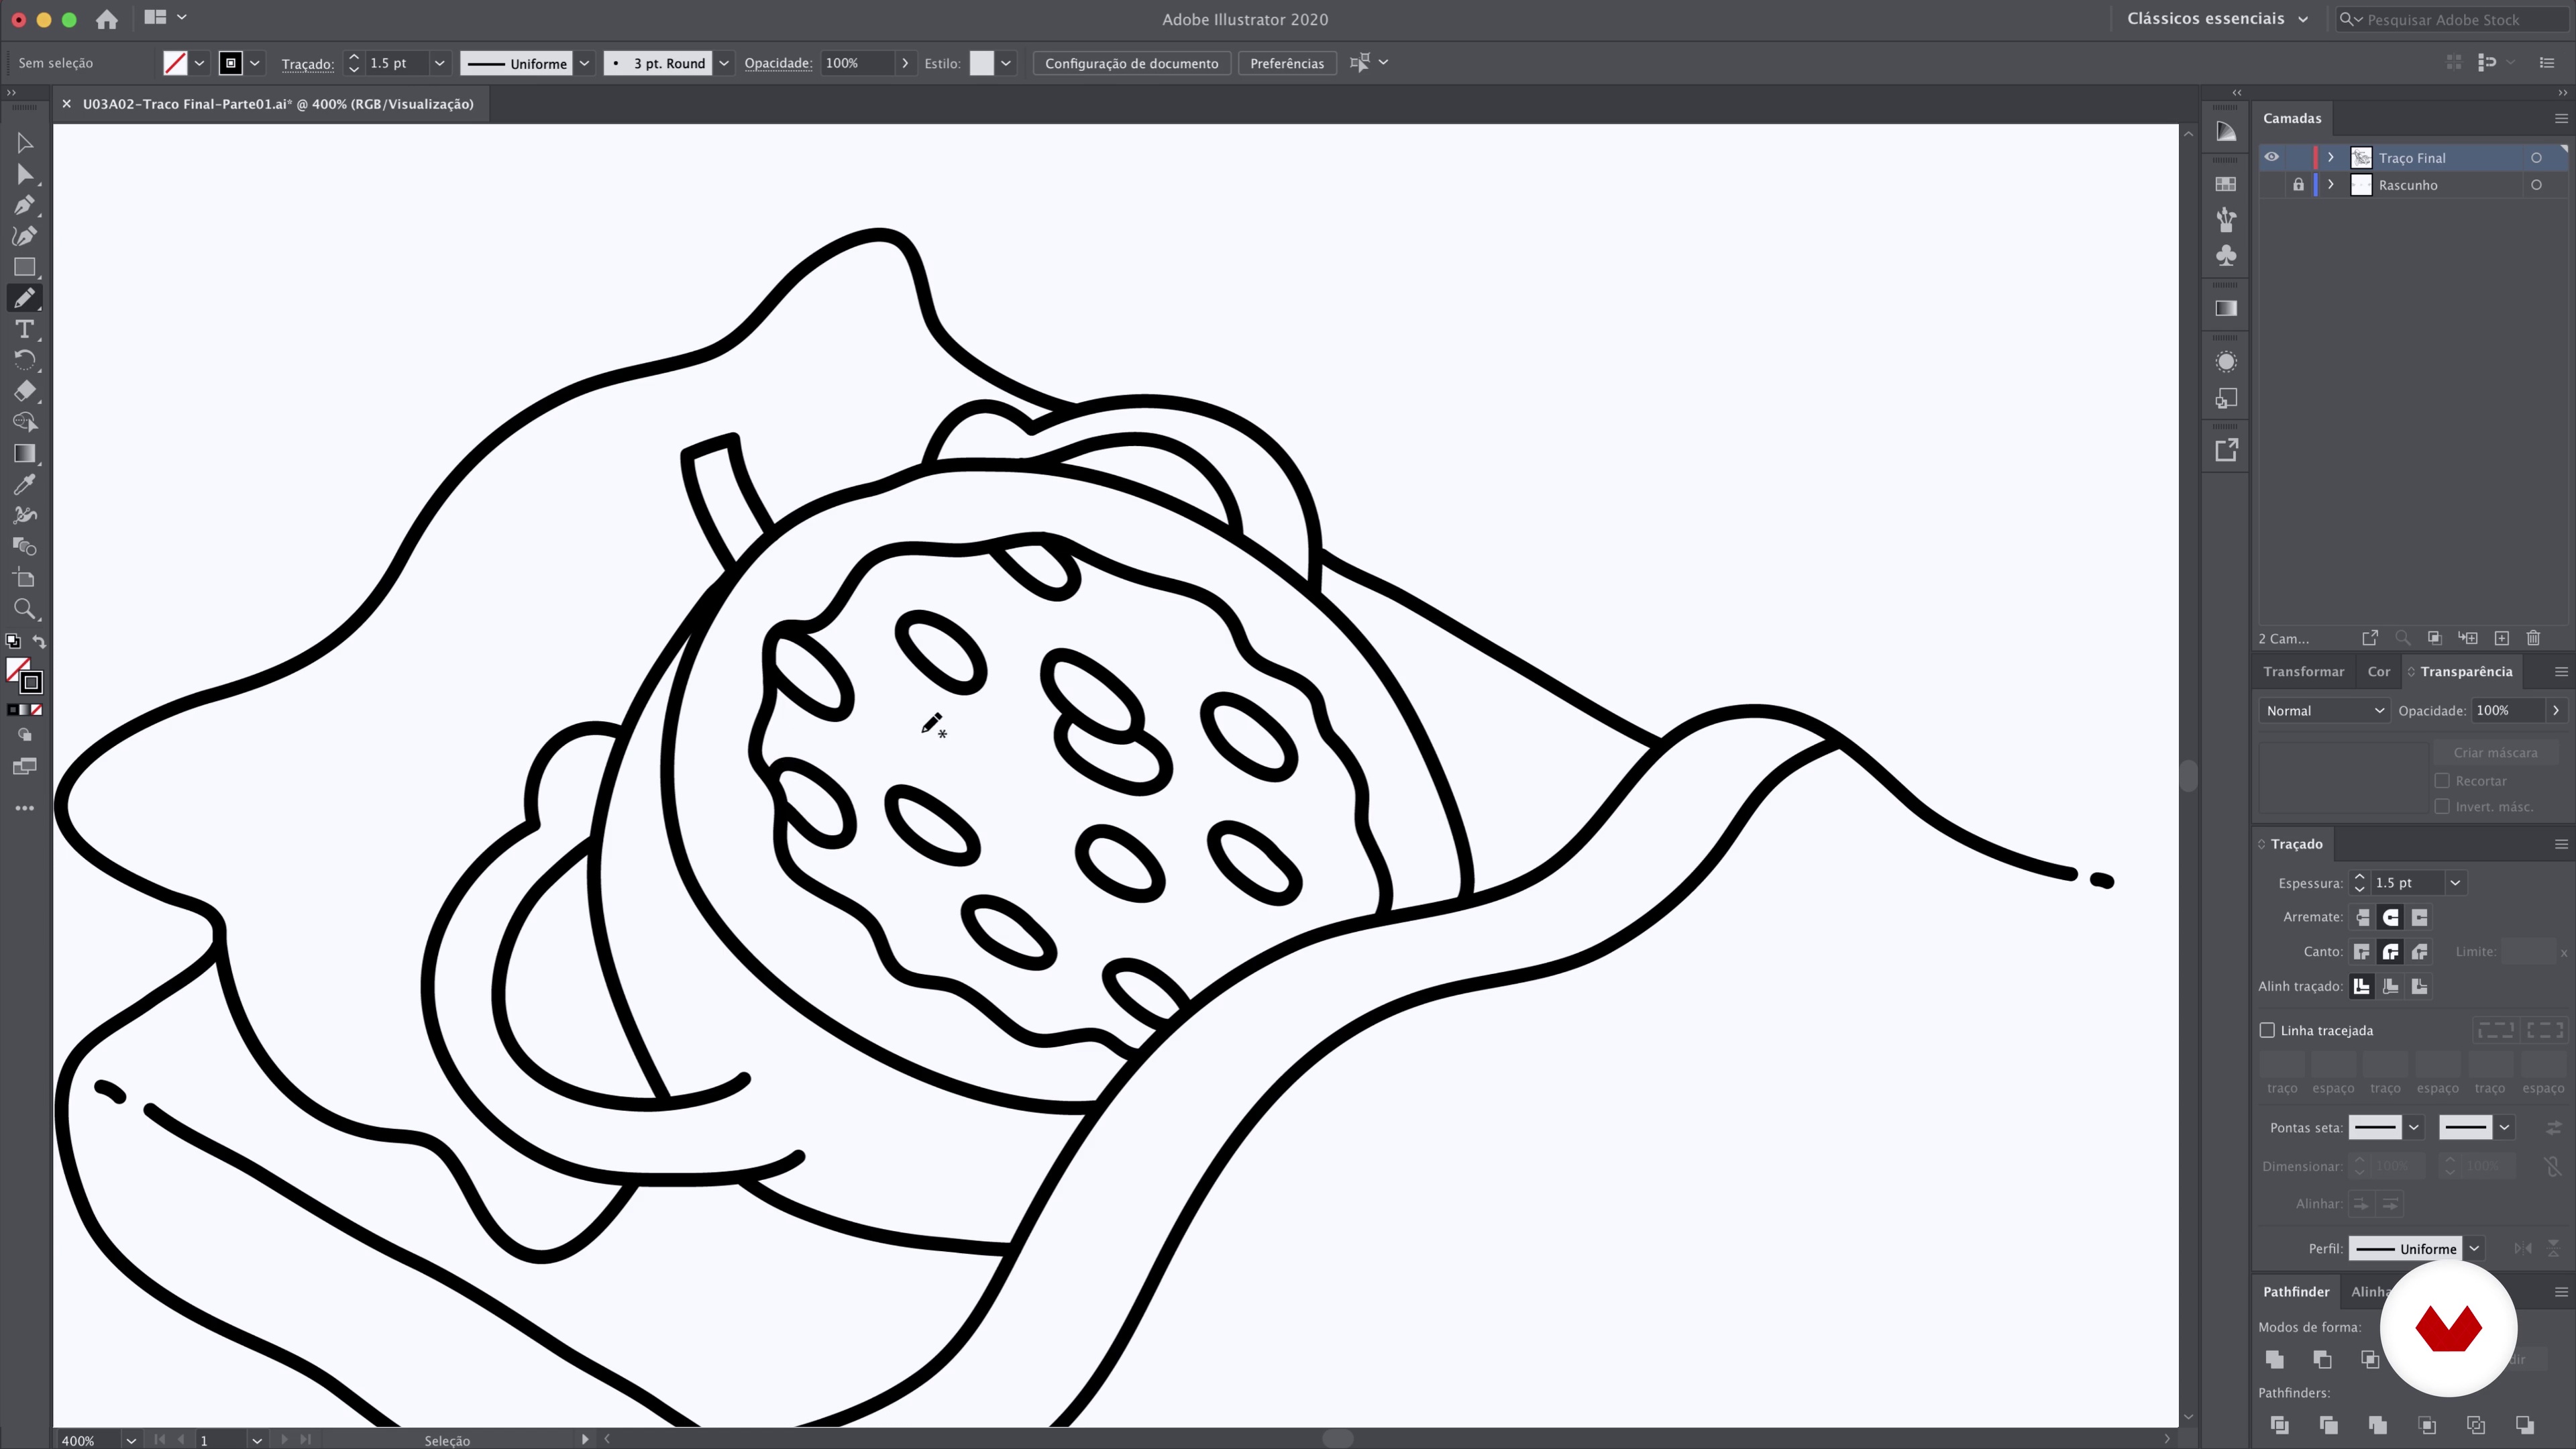Viewport: 2576px width, 1449px height.
Task: Open Traçado panel options menu
Action: pos(2560,844)
